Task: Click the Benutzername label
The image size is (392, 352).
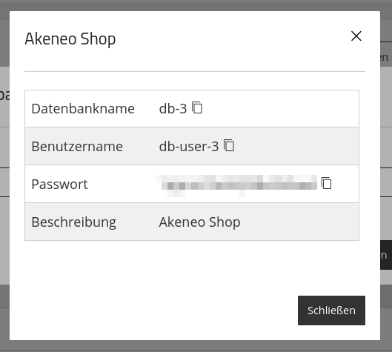Action: [77, 146]
